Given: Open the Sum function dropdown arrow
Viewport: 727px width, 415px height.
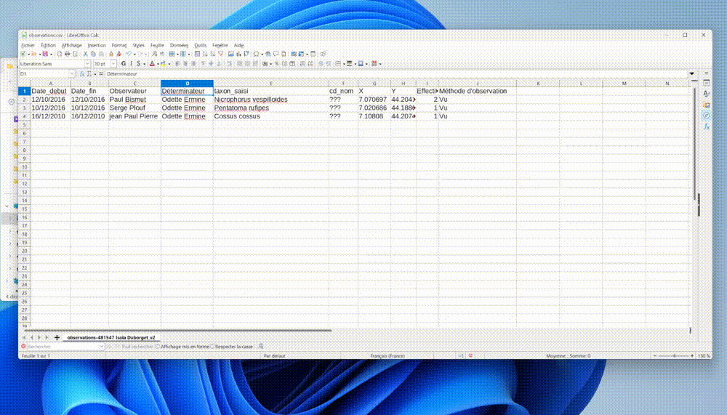Looking at the screenshot, I should pos(95,73).
